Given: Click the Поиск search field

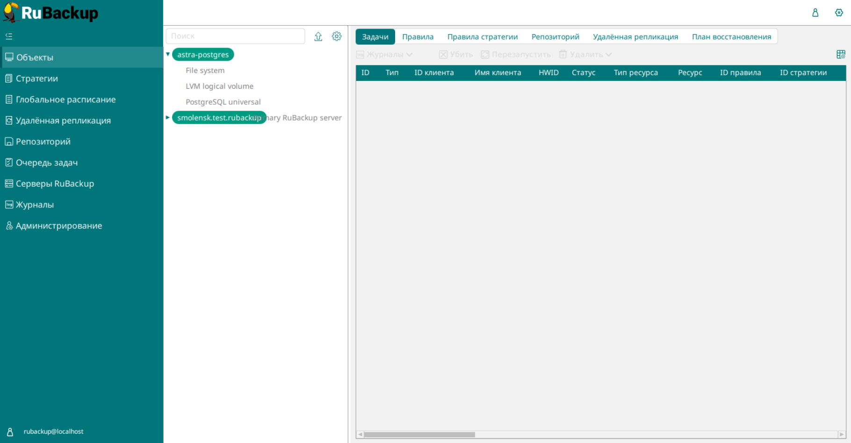Looking at the screenshot, I should tap(235, 36).
